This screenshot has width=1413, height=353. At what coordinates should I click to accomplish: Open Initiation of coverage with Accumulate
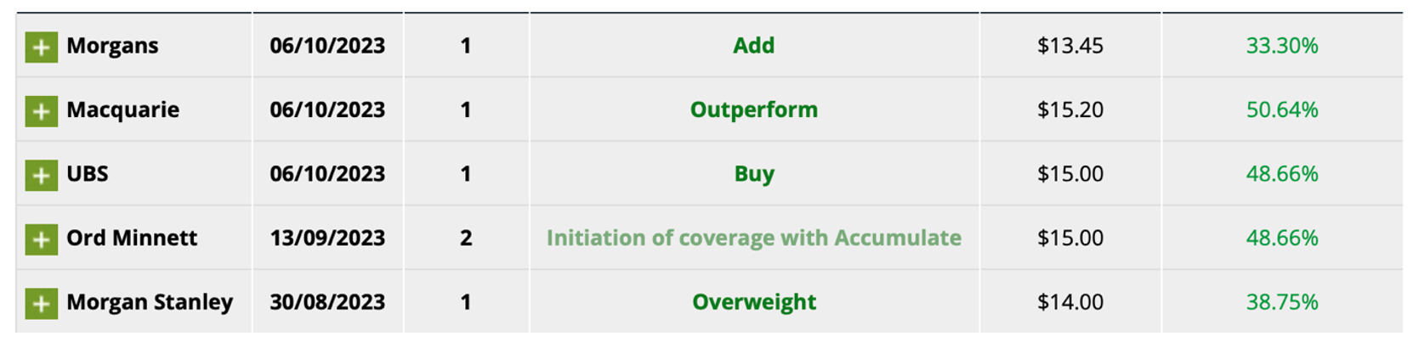(x=753, y=238)
